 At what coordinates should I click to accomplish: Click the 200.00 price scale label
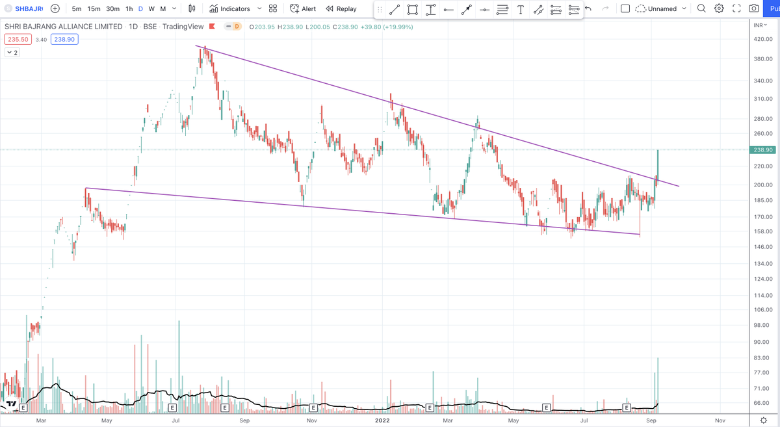(x=763, y=185)
